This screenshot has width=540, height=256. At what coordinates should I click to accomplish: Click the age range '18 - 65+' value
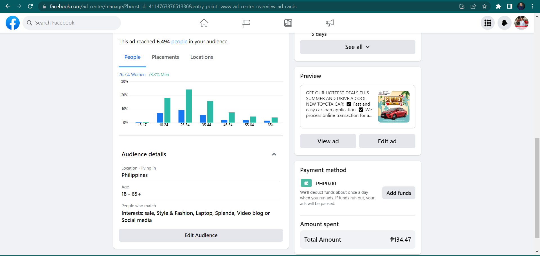point(131,194)
